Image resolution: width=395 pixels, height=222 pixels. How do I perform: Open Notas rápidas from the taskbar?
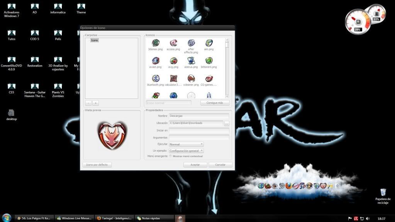pyautogui.click(x=154, y=218)
